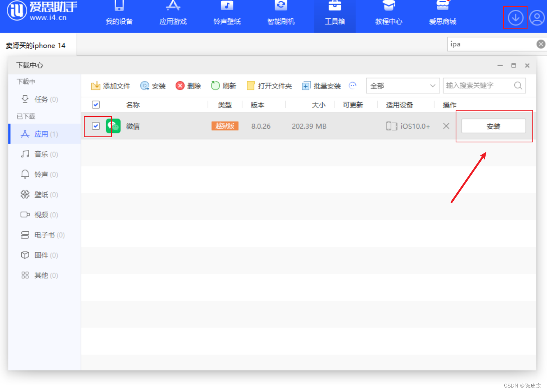Click 添加文件 in the toolbar
The width and height of the screenshot is (547, 392).
[110, 86]
